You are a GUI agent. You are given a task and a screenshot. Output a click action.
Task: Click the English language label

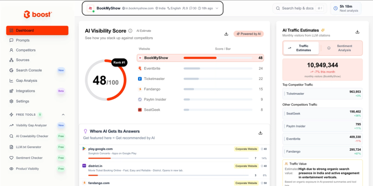coord(176,8)
